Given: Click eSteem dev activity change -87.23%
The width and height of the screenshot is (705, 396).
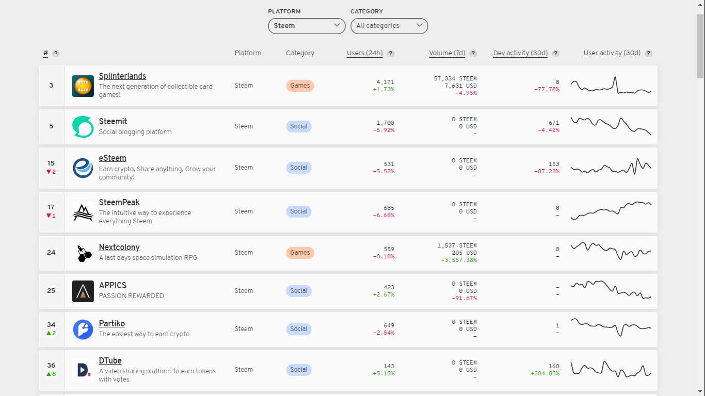Looking at the screenshot, I should (x=547, y=172).
